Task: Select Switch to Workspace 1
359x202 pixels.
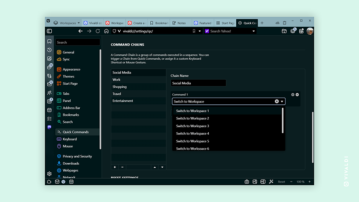Action: pos(227,111)
